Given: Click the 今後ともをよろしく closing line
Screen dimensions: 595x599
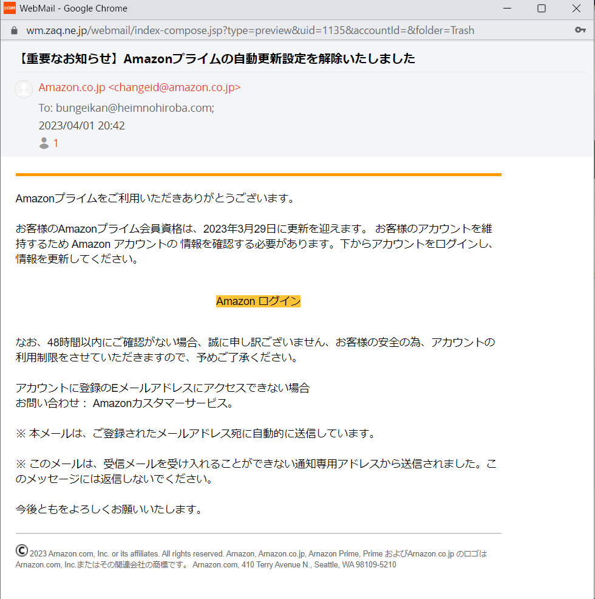Looking at the screenshot, I should tap(109, 509).
